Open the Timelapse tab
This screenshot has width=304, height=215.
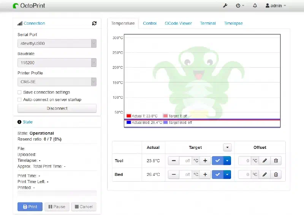[x=233, y=23]
